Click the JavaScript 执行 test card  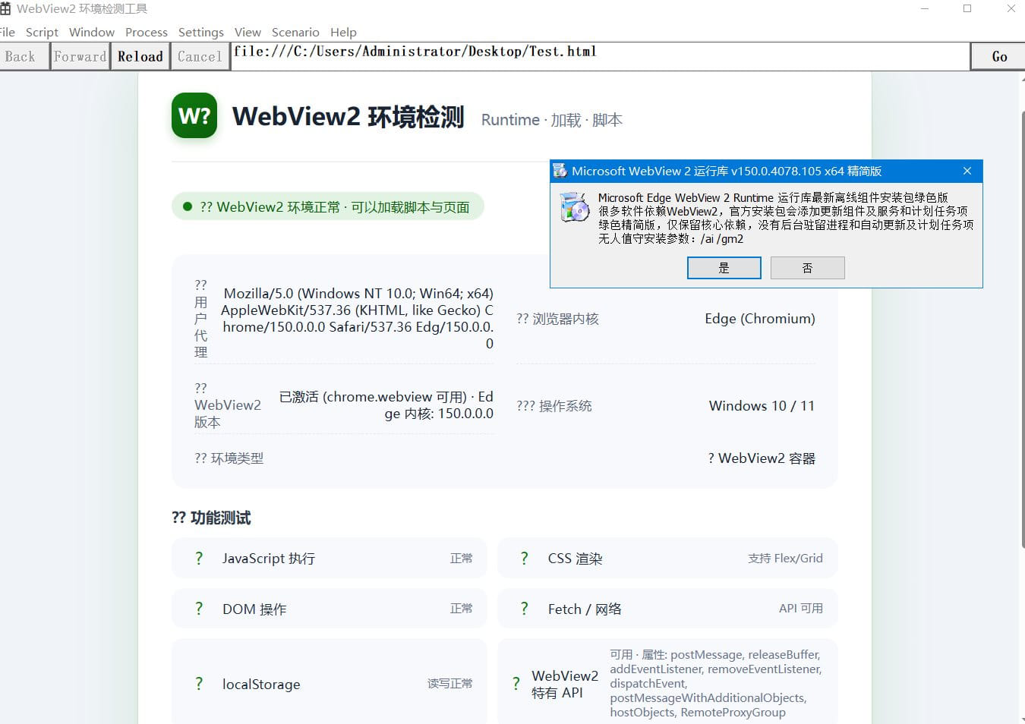pyautogui.click(x=329, y=559)
